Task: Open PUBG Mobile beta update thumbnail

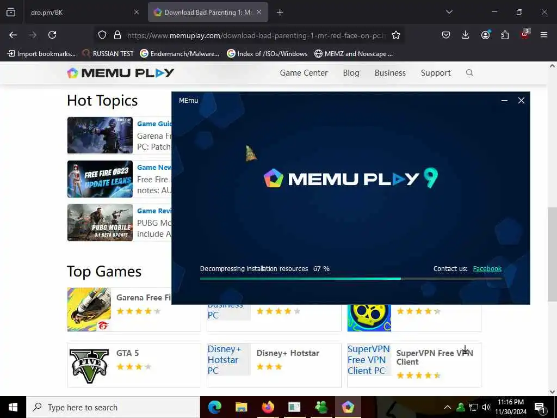Action: tap(100, 223)
